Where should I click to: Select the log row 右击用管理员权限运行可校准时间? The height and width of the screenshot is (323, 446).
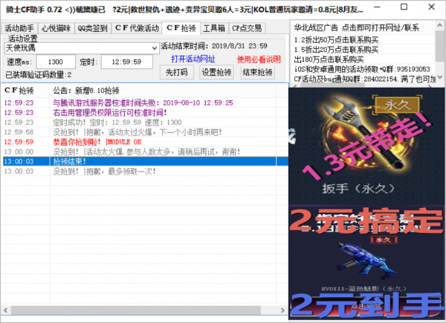pos(144,113)
